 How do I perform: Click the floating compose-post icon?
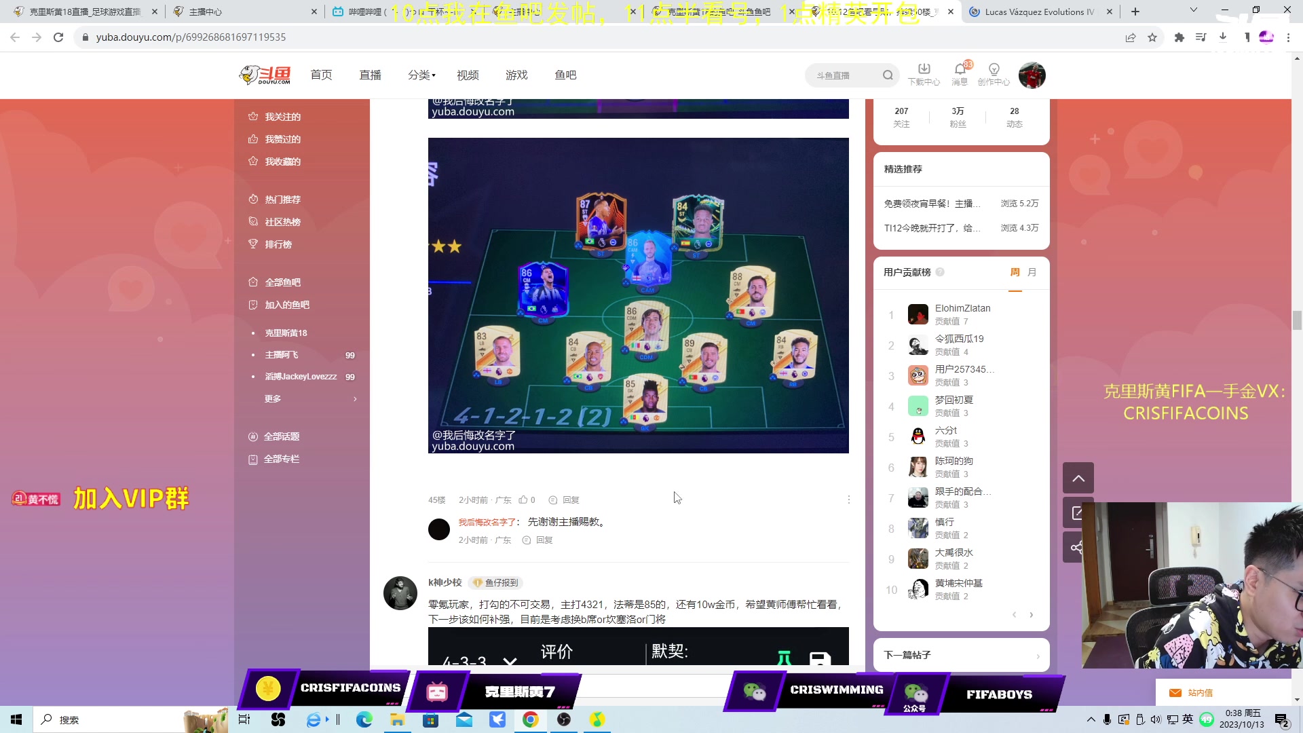click(x=1078, y=512)
